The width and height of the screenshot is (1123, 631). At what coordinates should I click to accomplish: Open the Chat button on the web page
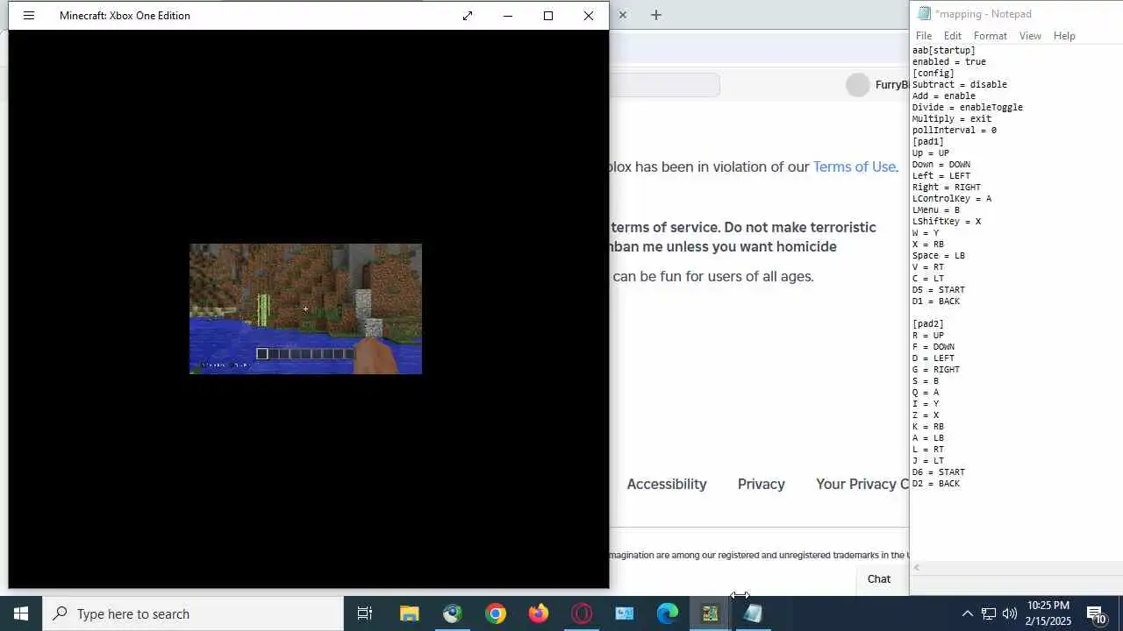pos(879,579)
